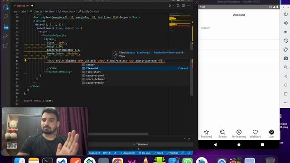Collapse the TERMINAL section header
This screenshot has width=290, height=163.
point(140,144)
